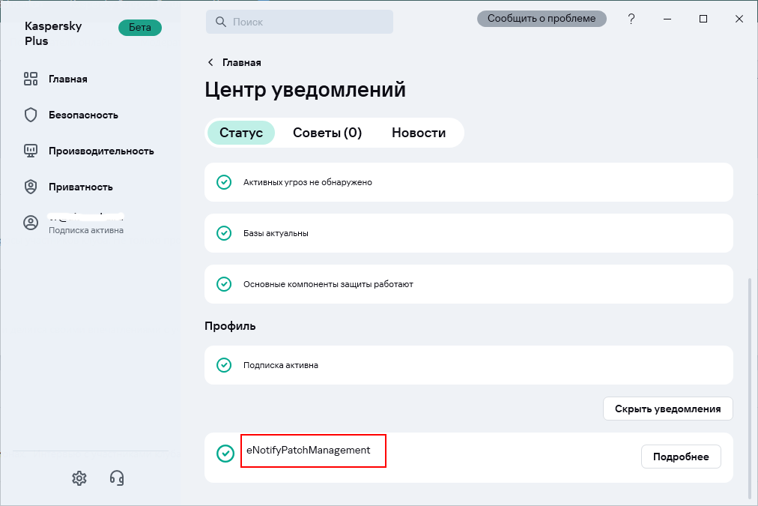
Task: Click the Базы актуальны status text
Action: (x=276, y=233)
